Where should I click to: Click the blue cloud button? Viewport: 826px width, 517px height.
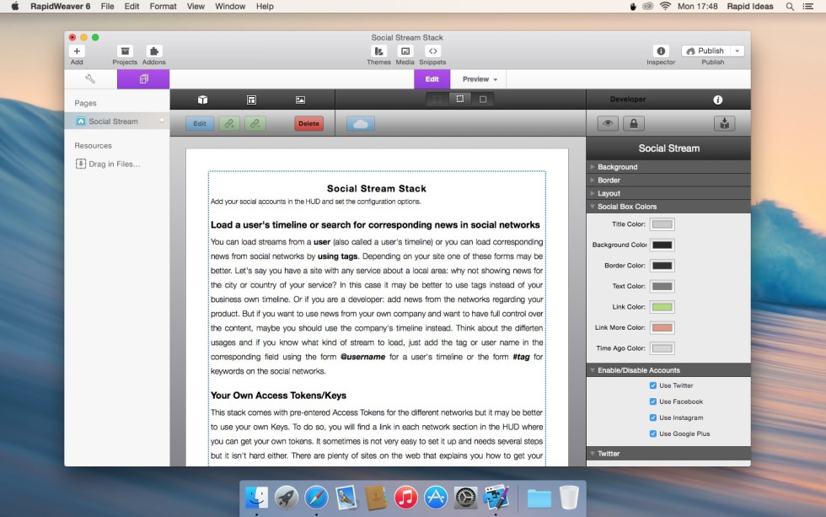(361, 123)
